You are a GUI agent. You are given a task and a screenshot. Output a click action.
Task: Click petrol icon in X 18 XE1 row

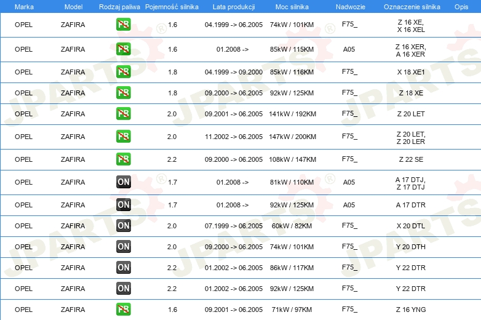coord(123,72)
